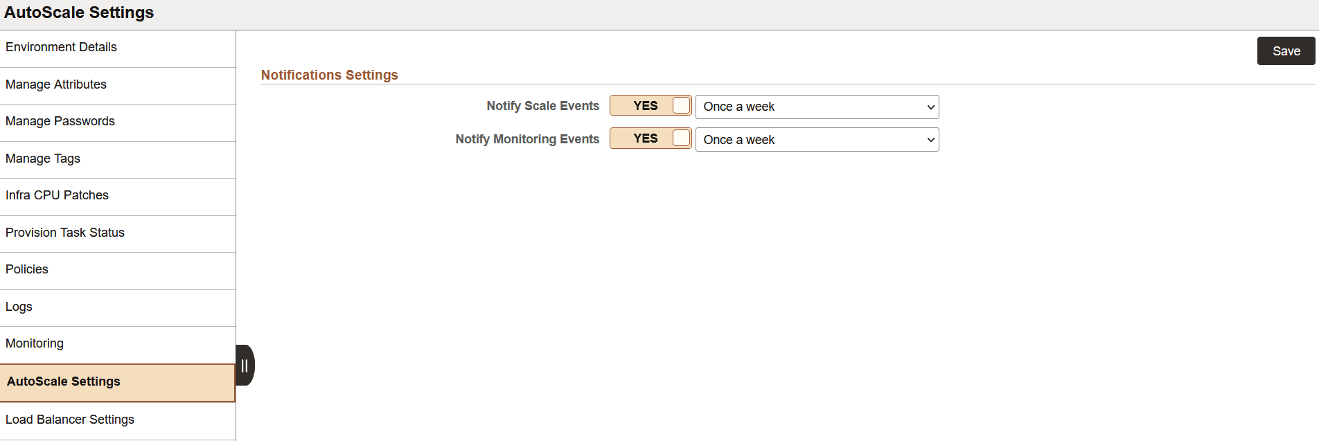
Task: Expand the dropdown chevron next to Once a week
Action: point(931,107)
